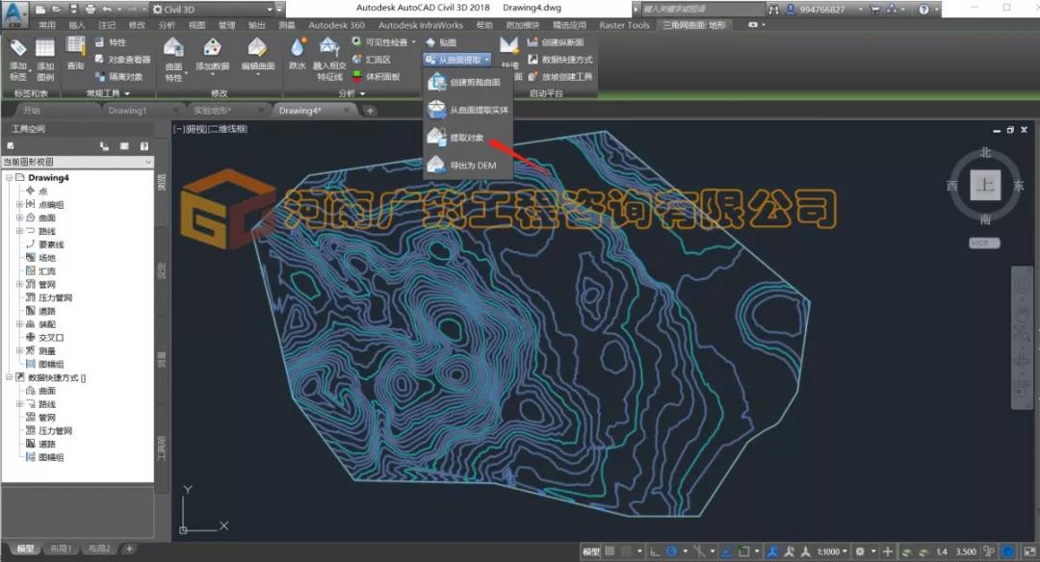Viewport: 1040px width, 562px height.
Task: Click the 体积面板 (Volumes Dashboard) button
Action: [377, 77]
